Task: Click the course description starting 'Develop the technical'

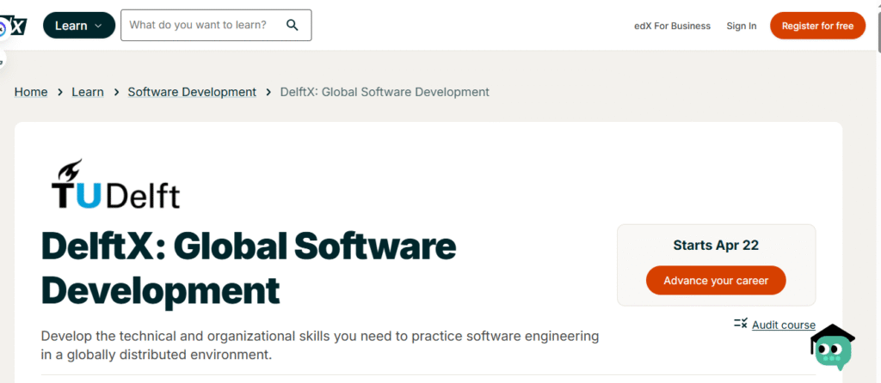Action: pos(320,345)
